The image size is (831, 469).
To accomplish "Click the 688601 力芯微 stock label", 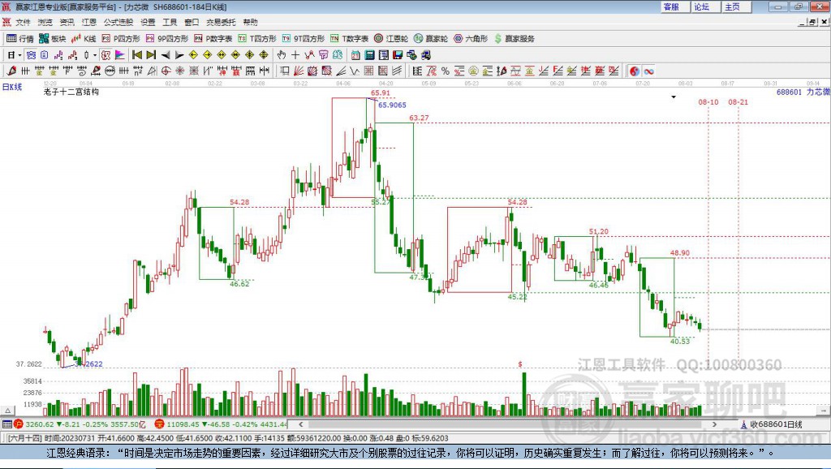I will [x=803, y=92].
